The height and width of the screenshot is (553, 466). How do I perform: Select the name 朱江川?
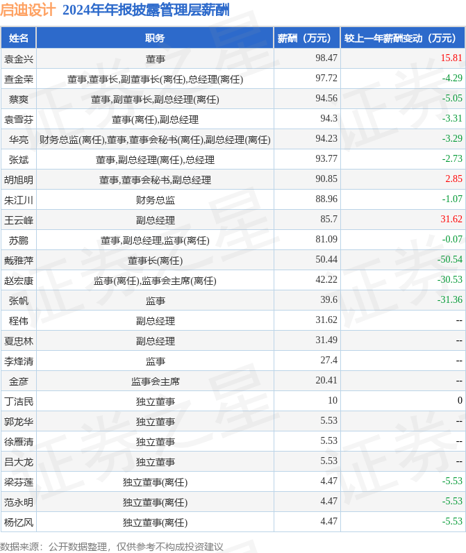click(18, 200)
